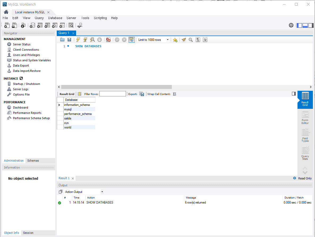Create a new stored procedure icon

[55, 25]
